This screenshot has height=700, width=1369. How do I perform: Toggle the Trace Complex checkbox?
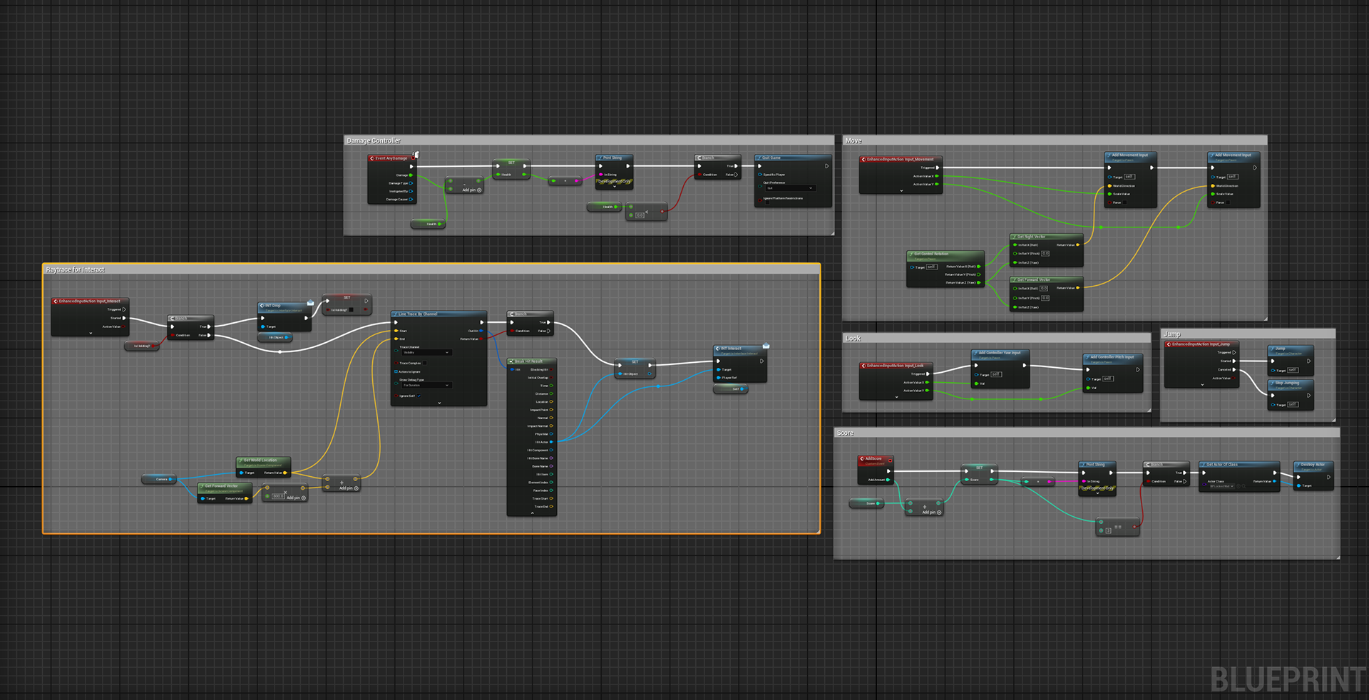(425, 363)
